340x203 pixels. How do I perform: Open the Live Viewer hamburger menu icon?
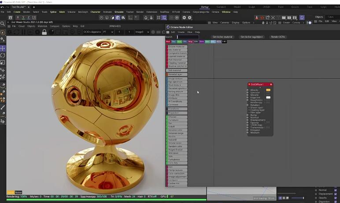pos(9,26)
